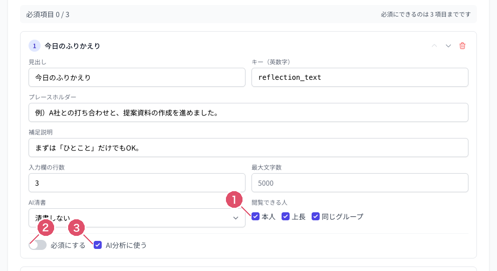The height and width of the screenshot is (271, 497).
Task: Click the プレースホルダー label
Action: click(x=52, y=97)
